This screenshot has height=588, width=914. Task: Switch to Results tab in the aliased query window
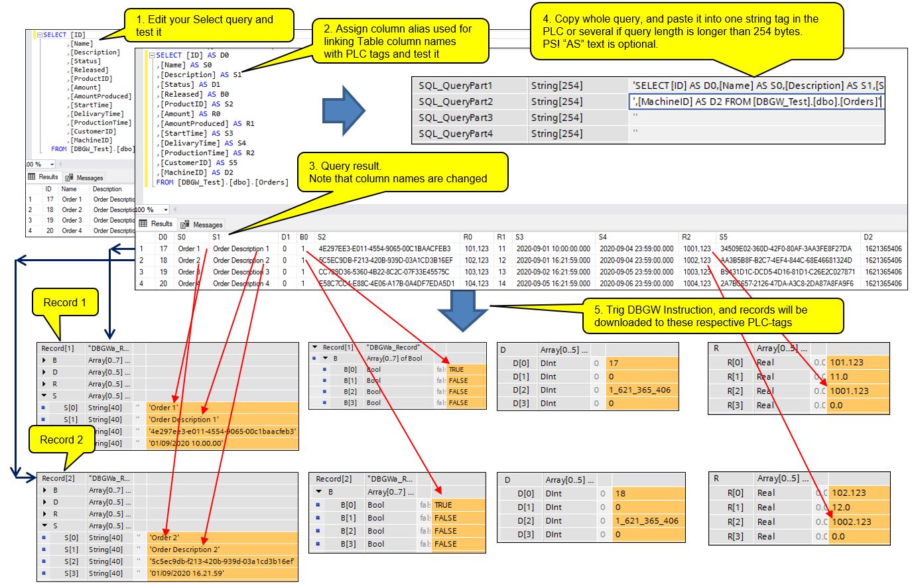(x=156, y=224)
